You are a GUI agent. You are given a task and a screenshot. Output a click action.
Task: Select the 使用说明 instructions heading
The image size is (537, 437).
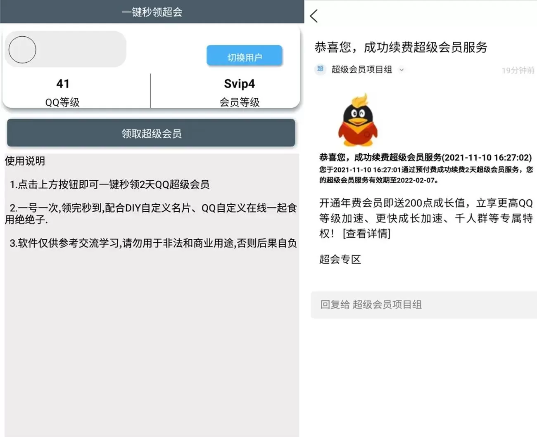coord(24,161)
